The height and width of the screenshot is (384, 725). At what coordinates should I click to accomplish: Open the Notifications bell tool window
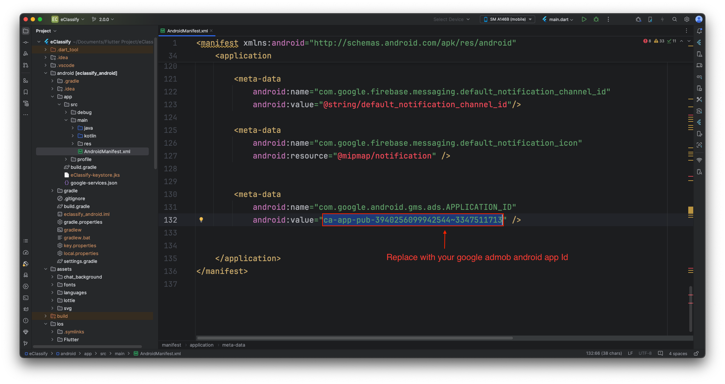699,31
